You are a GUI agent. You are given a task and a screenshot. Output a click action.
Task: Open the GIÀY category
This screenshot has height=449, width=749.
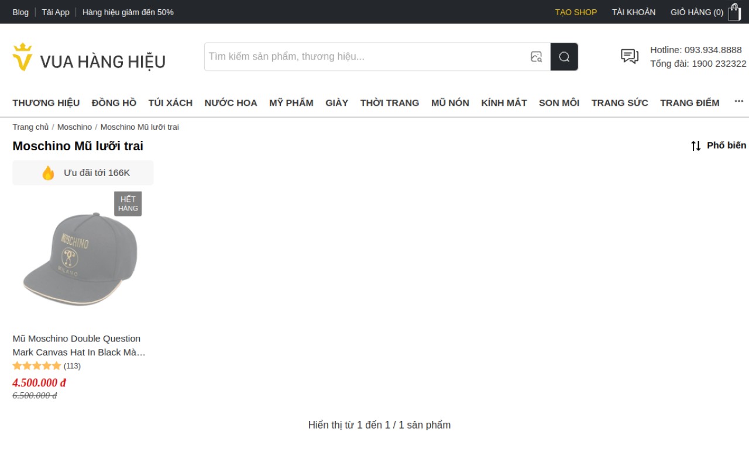pos(337,103)
